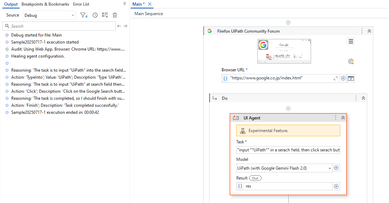Pin the Output panel
Image resolution: width=389 pixels, height=203 pixels.
(x=124, y=4)
